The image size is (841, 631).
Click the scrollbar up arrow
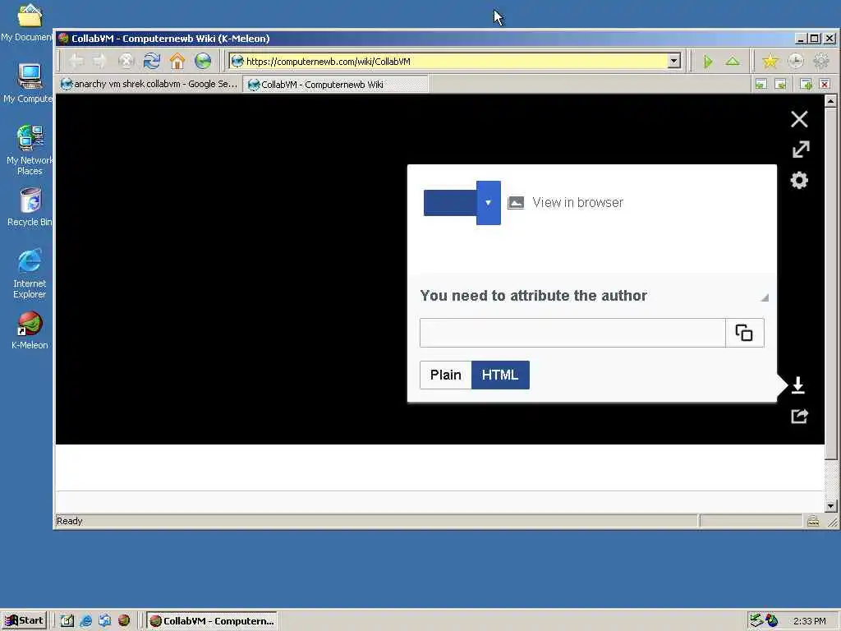click(830, 101)
